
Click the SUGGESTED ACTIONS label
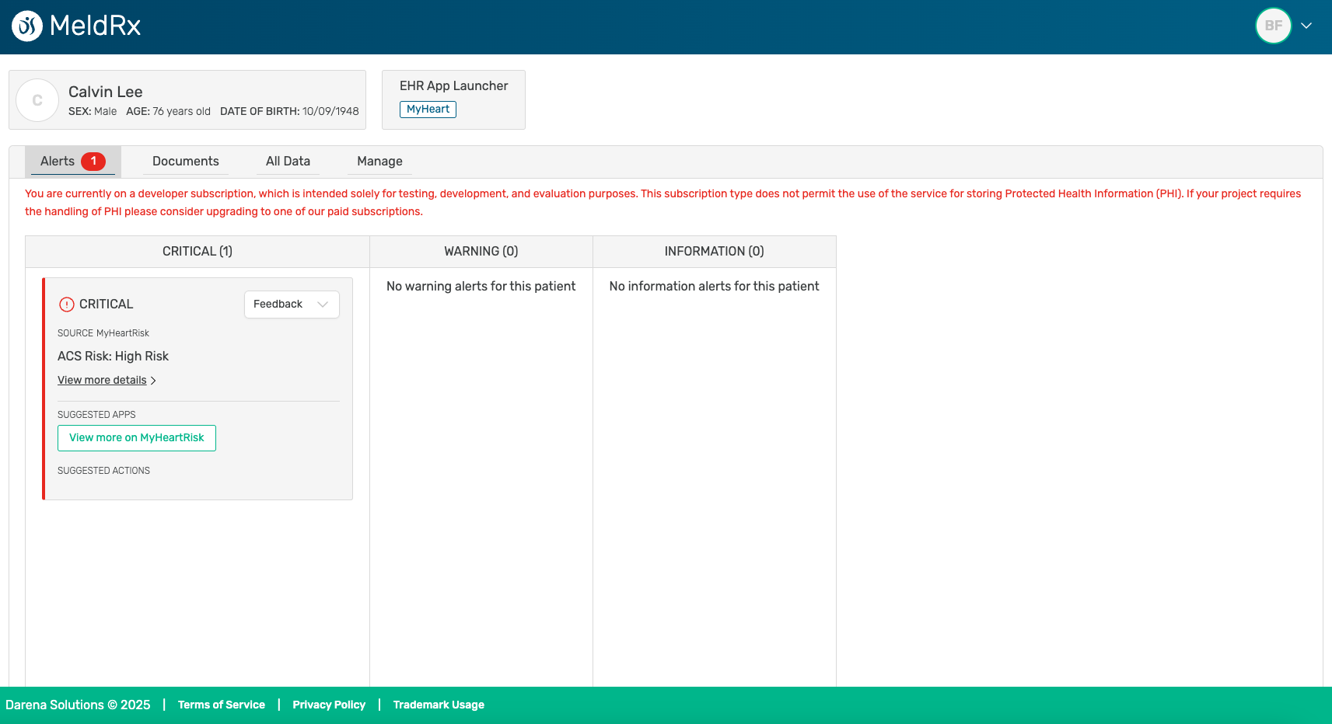[103, 471]
